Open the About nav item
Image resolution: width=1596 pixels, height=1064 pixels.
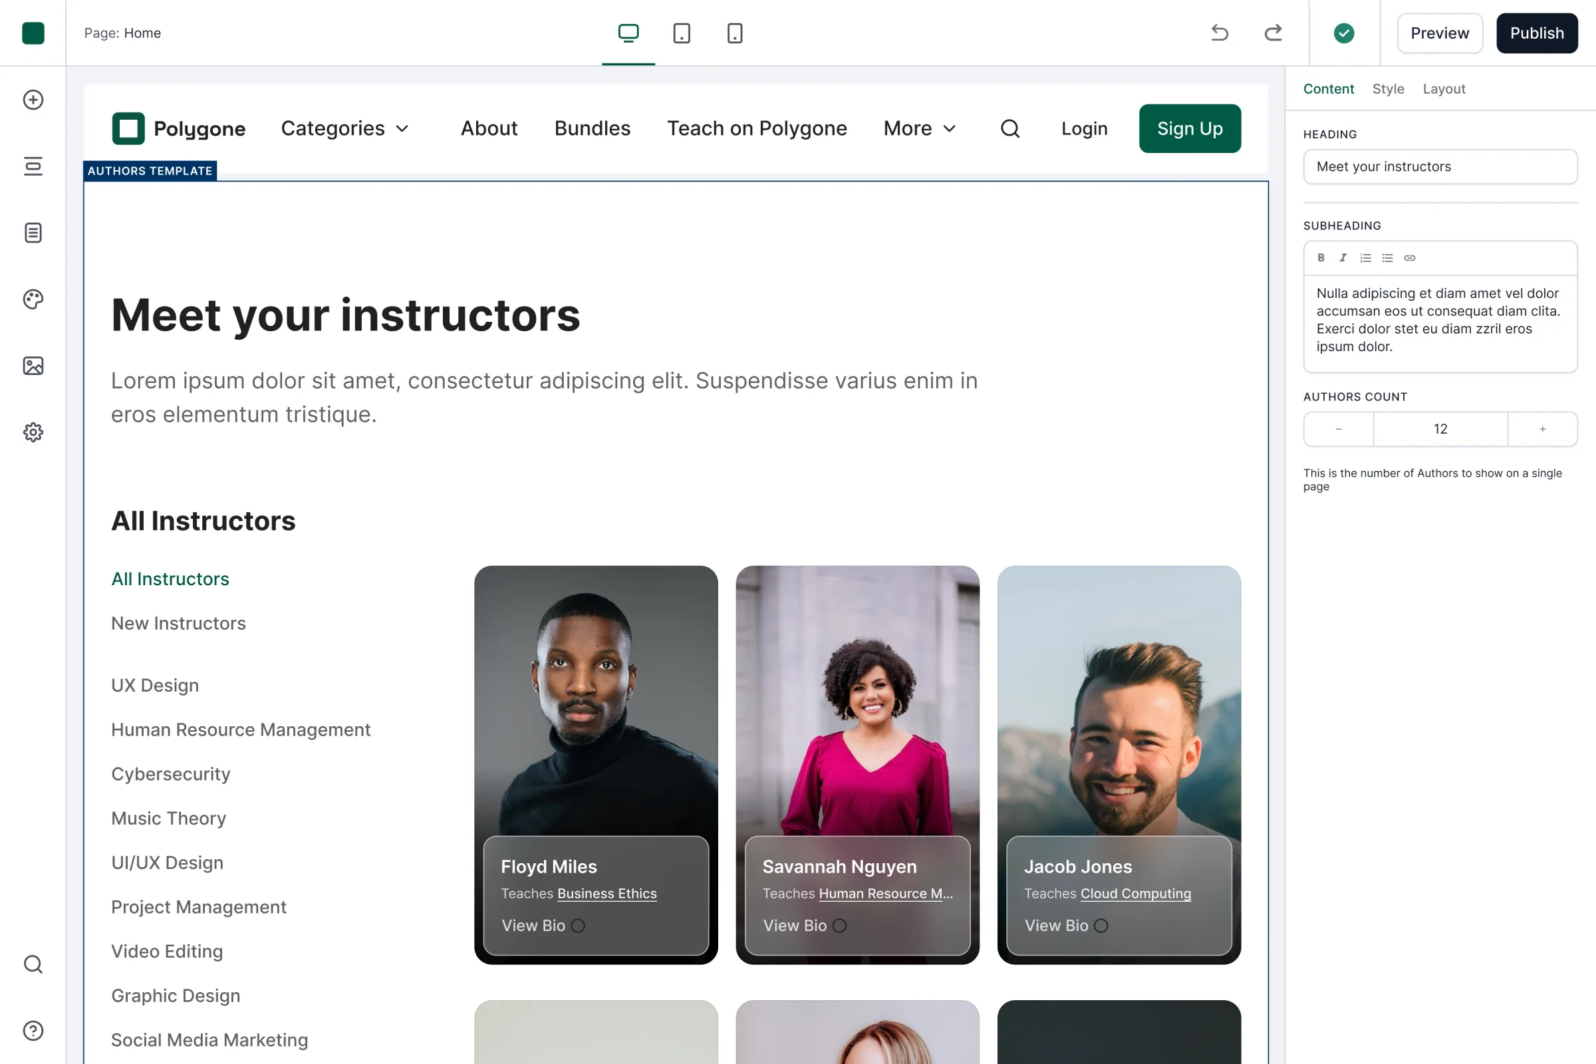[489, 128]
